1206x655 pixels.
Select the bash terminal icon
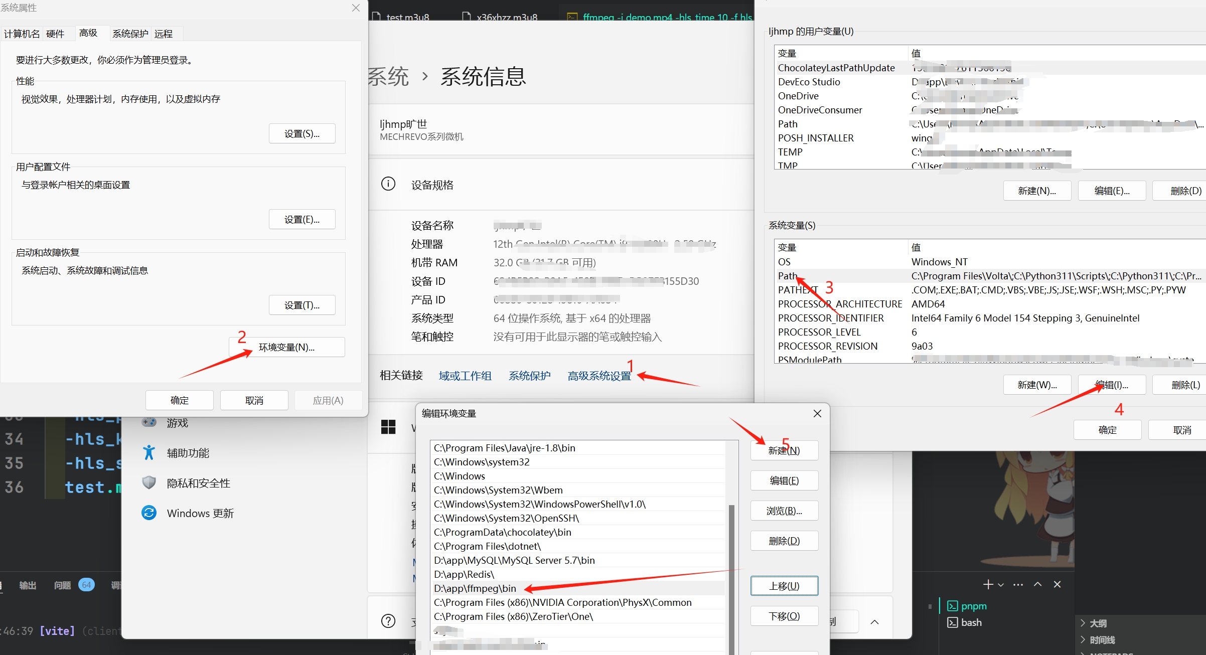point(952,622)
